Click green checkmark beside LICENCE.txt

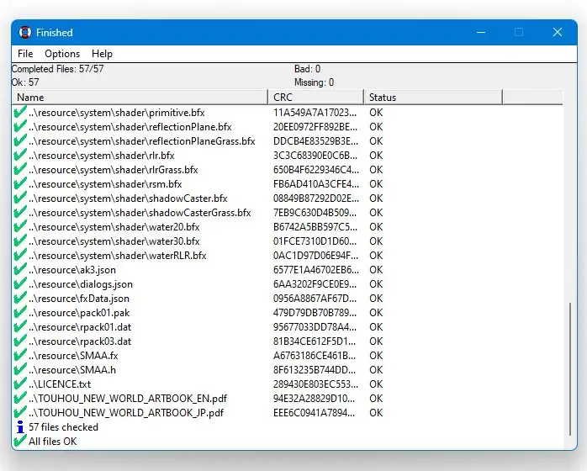tap(20, 384)
